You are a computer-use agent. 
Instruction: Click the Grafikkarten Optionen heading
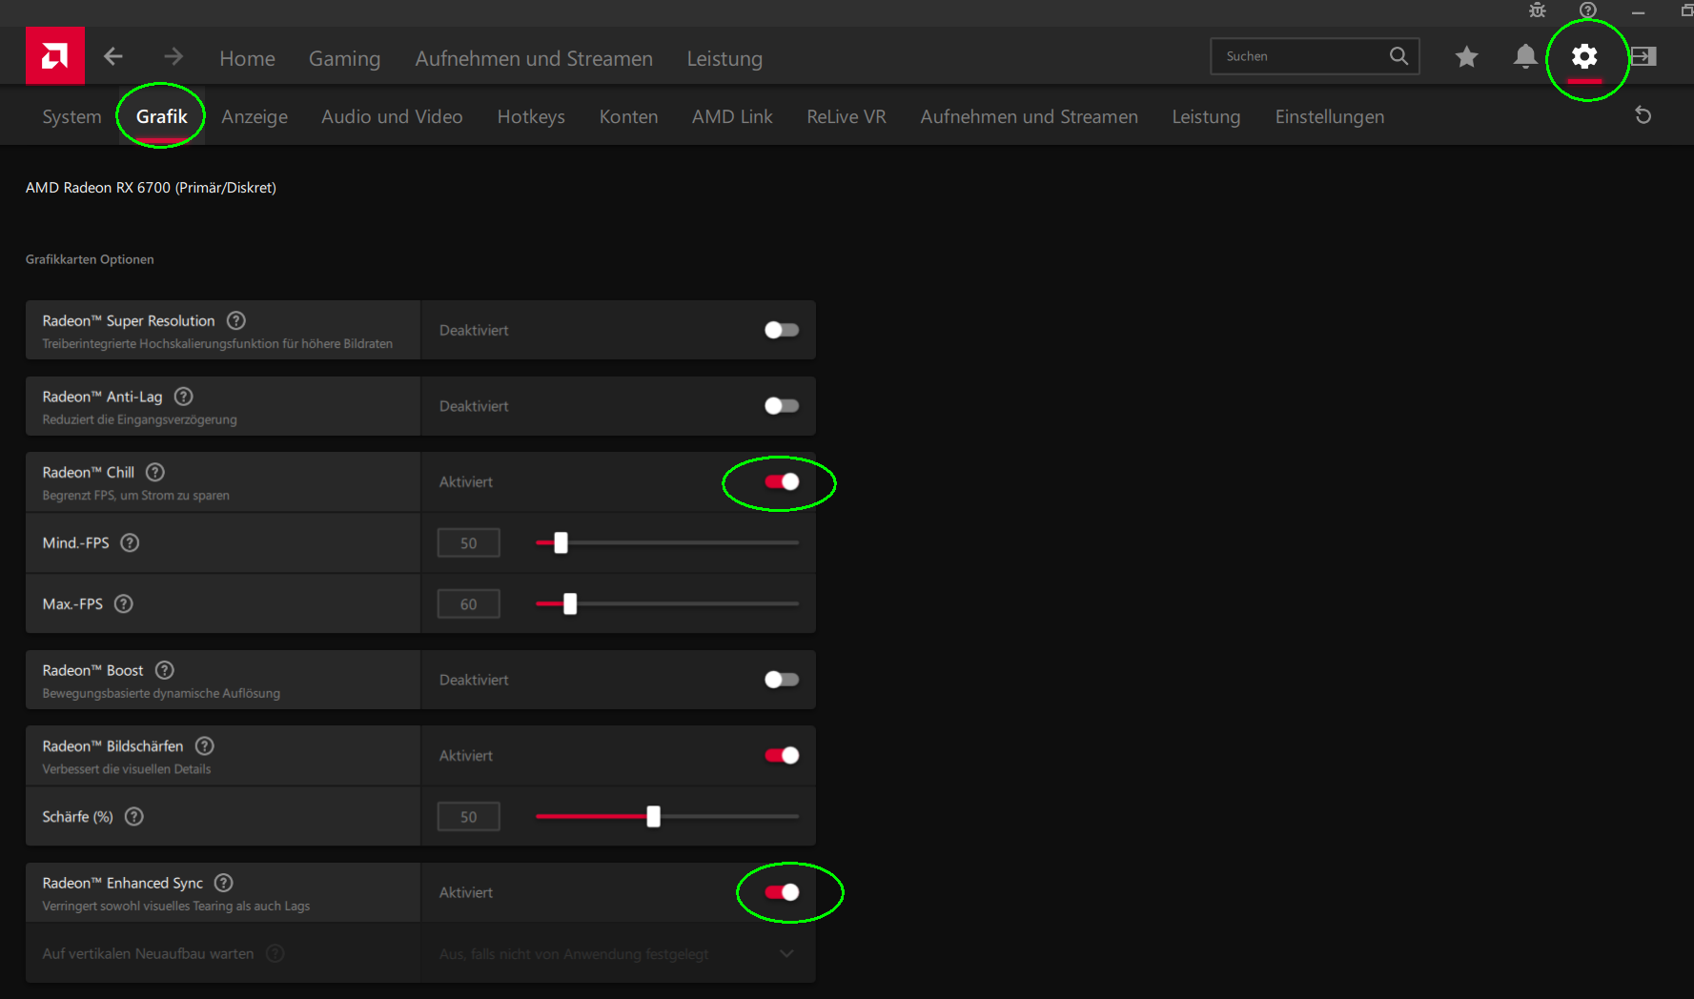coord(90,259)
